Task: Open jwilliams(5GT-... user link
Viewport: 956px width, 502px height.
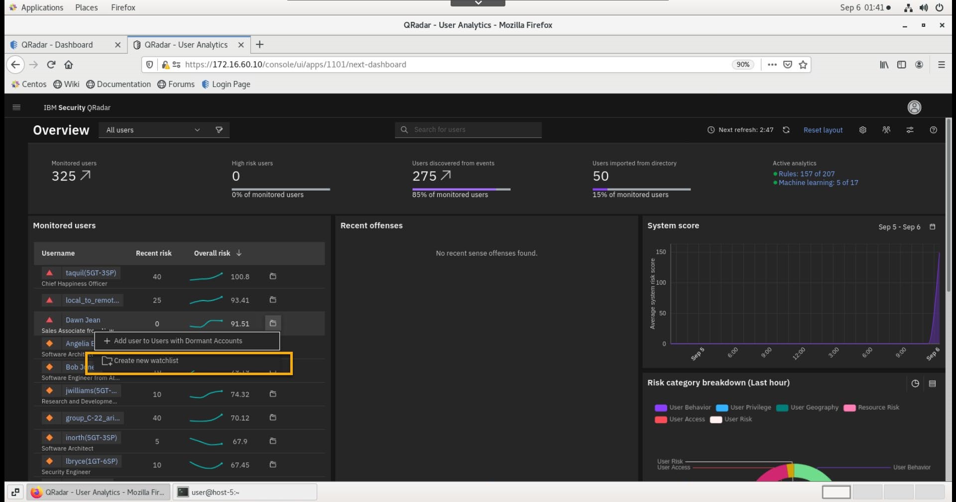Action: (x=91, y=391)
